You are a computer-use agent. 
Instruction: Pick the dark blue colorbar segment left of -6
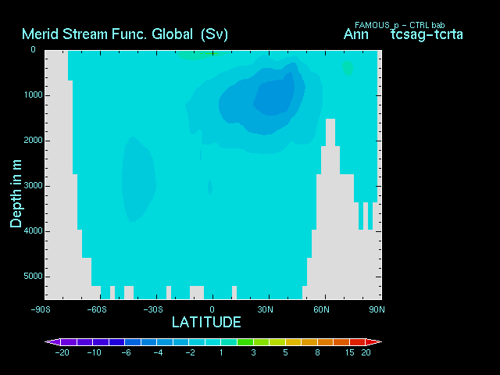116,342
